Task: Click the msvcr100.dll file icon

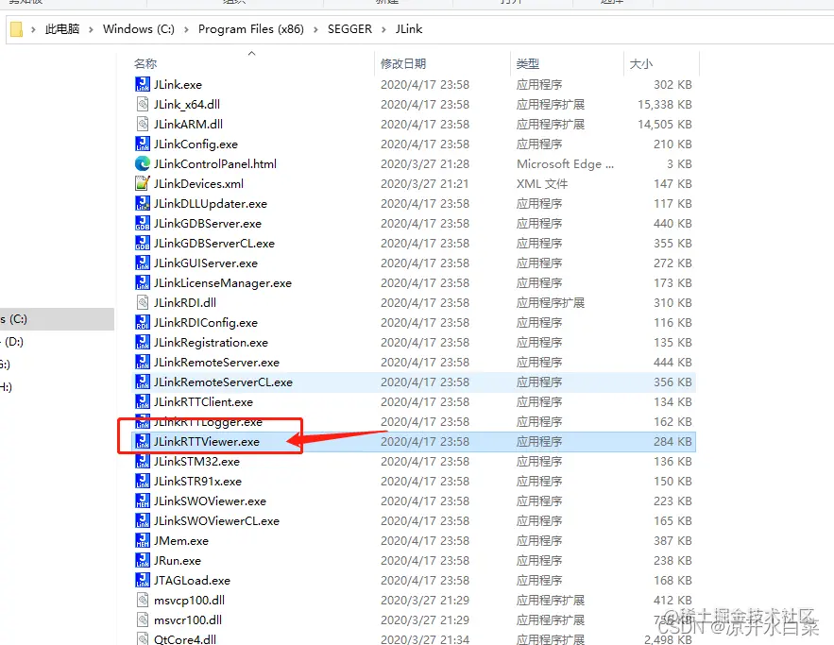Action: (x=143, y=620)
